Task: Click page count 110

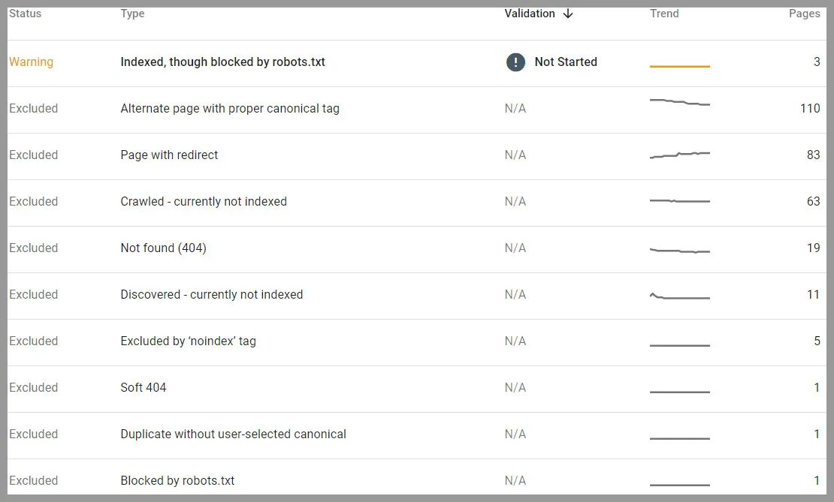Action: 810,108
